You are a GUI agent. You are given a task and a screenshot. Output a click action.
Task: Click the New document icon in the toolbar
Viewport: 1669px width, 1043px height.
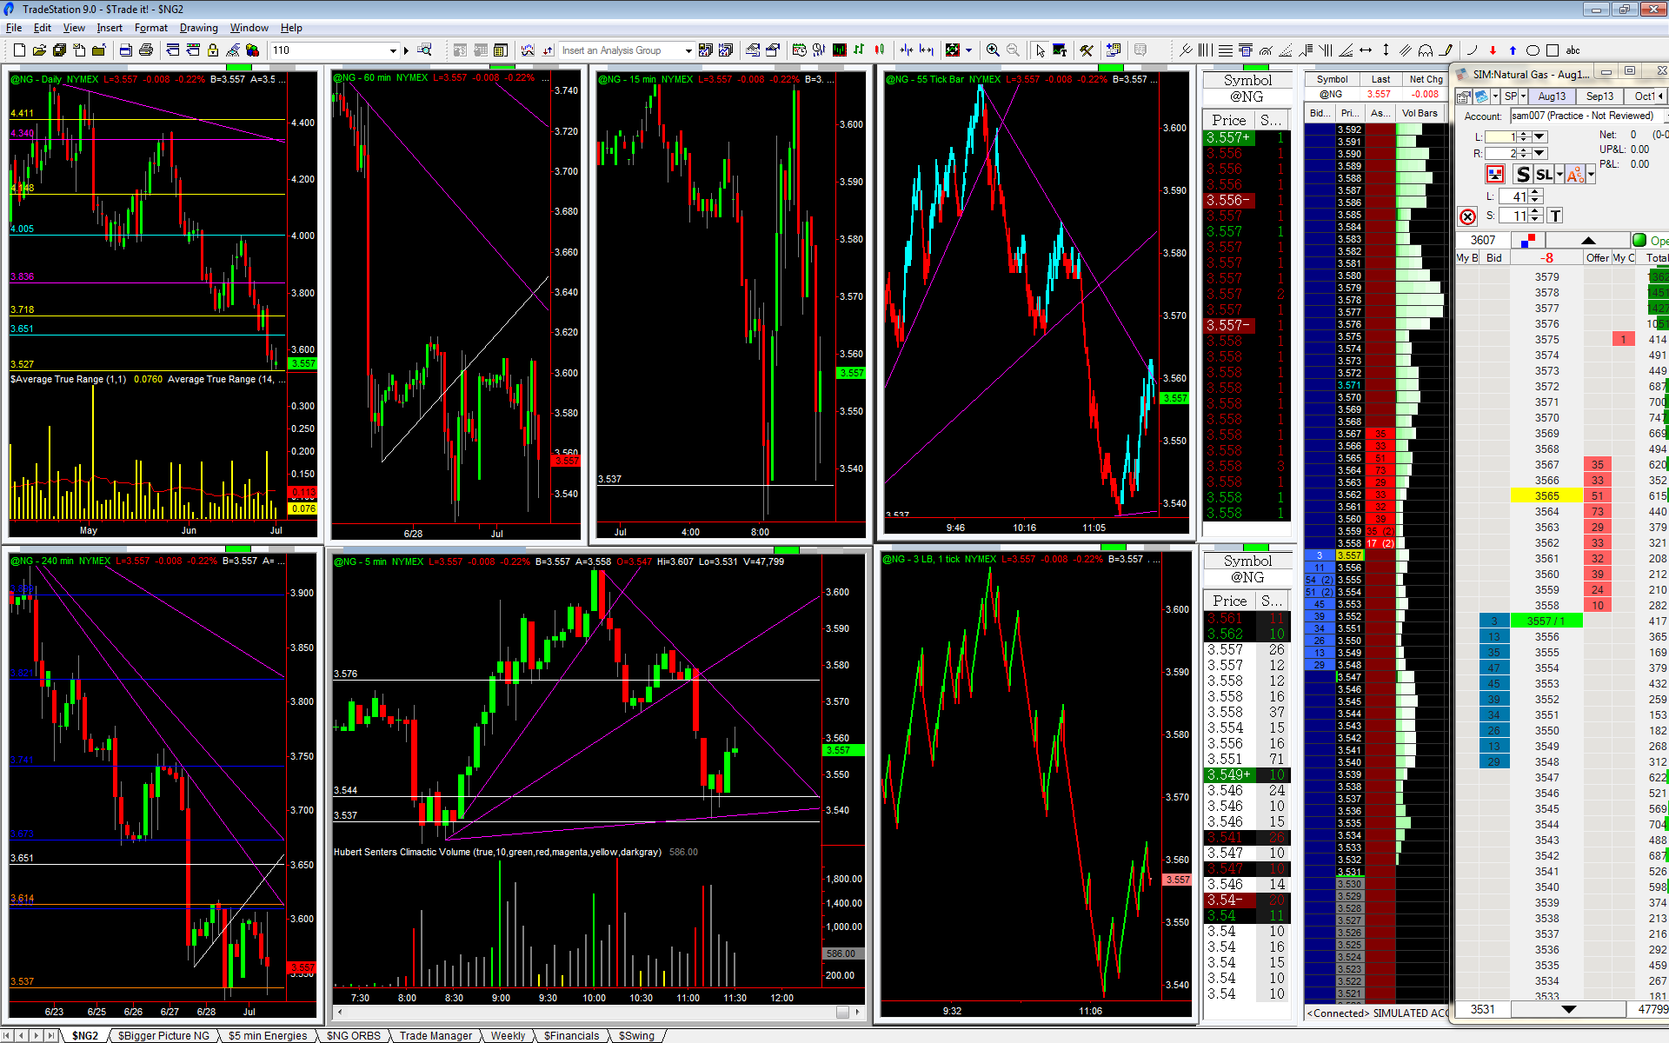[x=19, y=50]
